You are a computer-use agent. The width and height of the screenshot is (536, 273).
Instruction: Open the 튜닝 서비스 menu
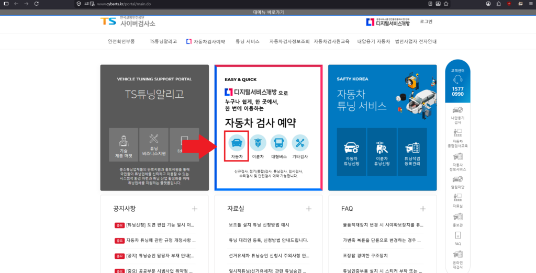[x=248, y=41]
